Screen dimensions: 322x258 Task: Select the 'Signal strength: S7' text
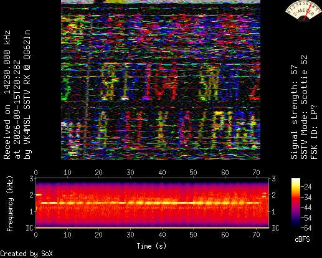pyautogui.click(x=294, y=112)
